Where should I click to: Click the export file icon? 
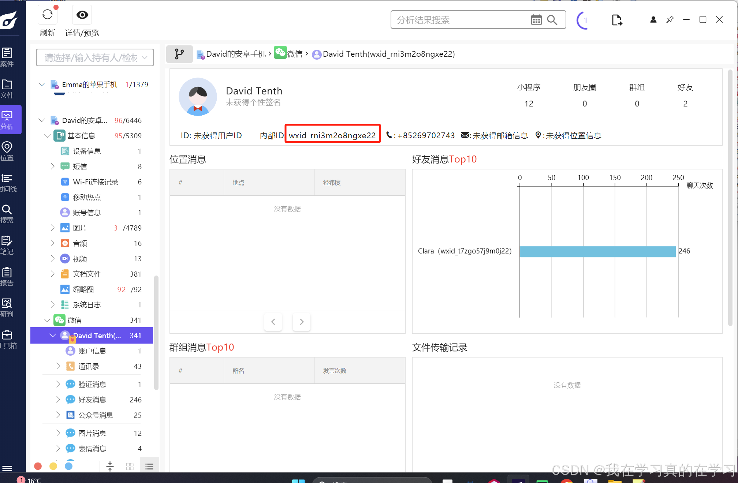point(617,20)
